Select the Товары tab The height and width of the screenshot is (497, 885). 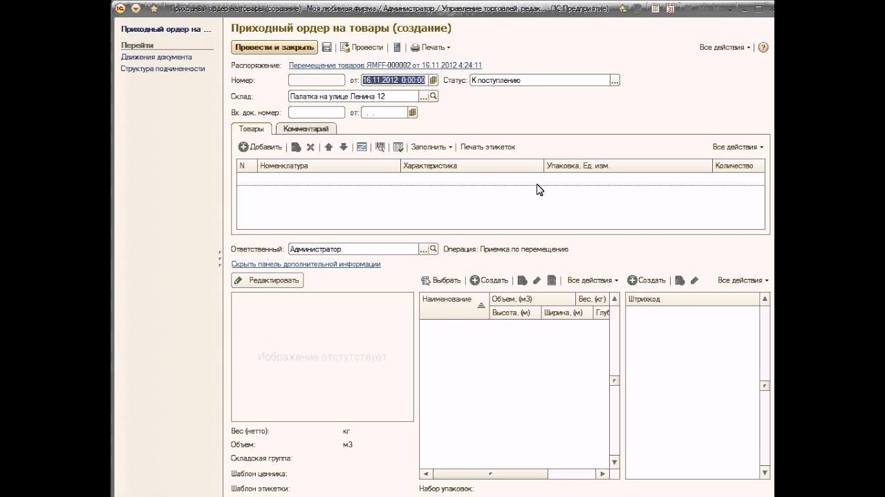tap(251, 129)
